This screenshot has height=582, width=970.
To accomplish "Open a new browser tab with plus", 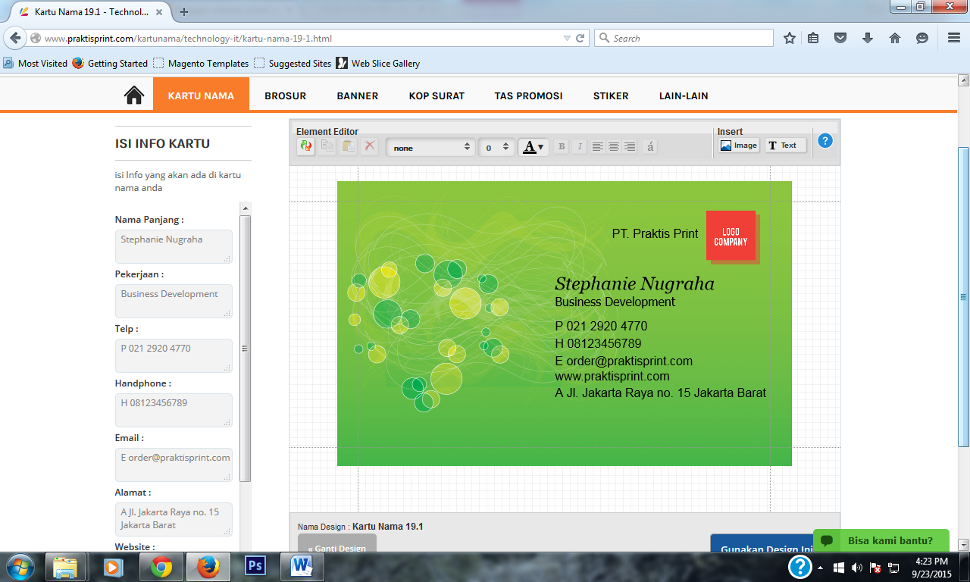I will 184,11.
